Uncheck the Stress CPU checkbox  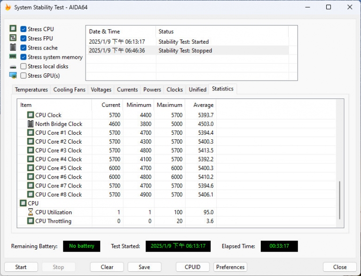[x=23, y=29]
